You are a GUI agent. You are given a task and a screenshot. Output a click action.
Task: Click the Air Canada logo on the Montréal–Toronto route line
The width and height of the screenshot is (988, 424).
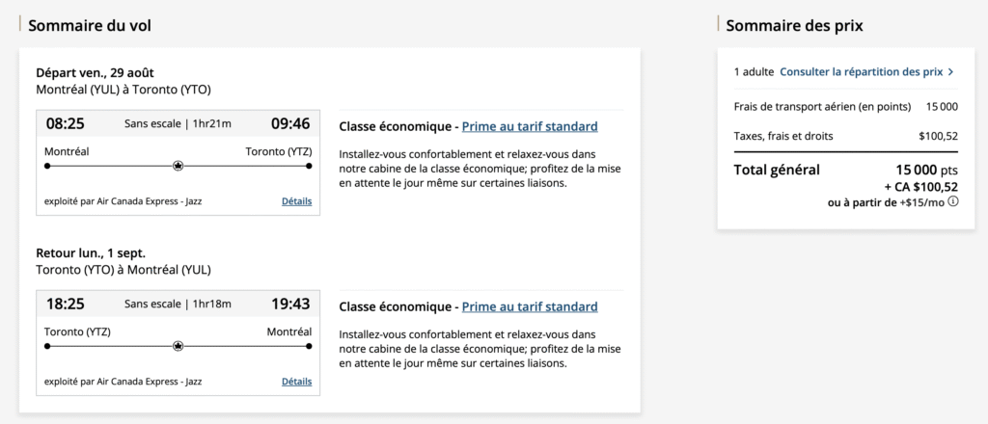coord(178,166)
